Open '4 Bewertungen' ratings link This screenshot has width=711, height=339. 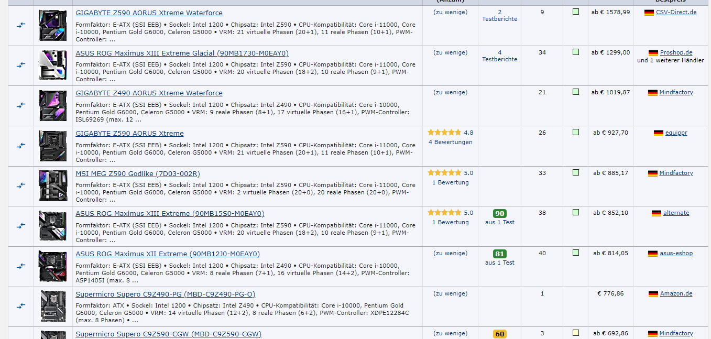[x=451, y=142]
